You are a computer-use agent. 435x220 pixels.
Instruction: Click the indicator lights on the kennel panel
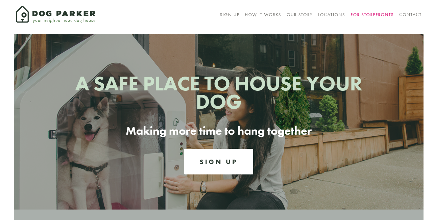[x=181, y=148]
